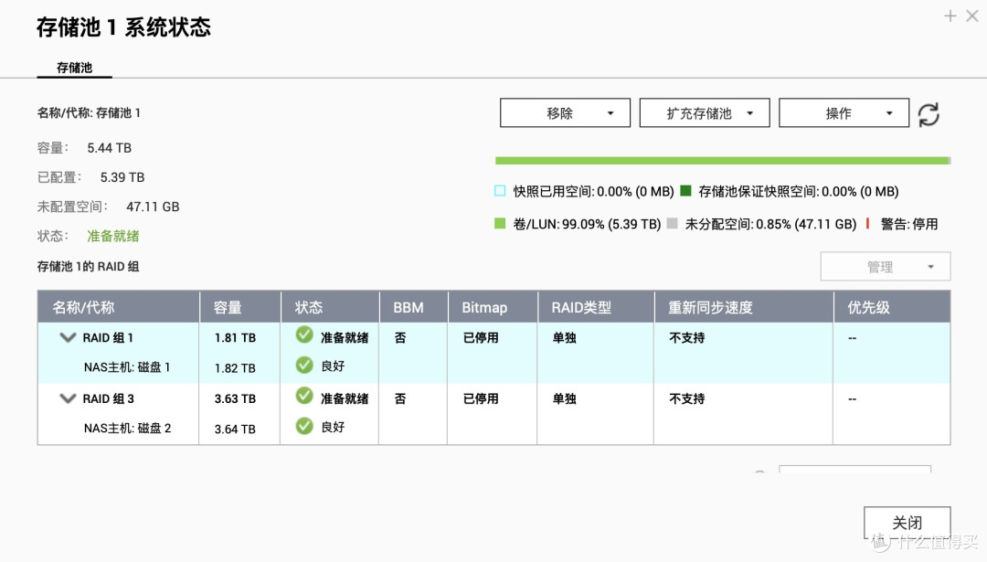This screenshot has height=562, width=987.
Task: Open the 扩充存储池 dropdown
Action: (705, 112)
